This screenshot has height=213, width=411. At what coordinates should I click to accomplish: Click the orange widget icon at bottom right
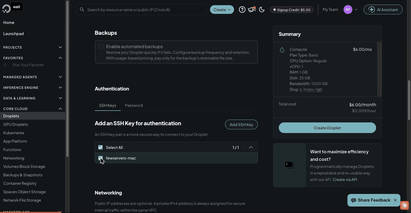[404, 205]
